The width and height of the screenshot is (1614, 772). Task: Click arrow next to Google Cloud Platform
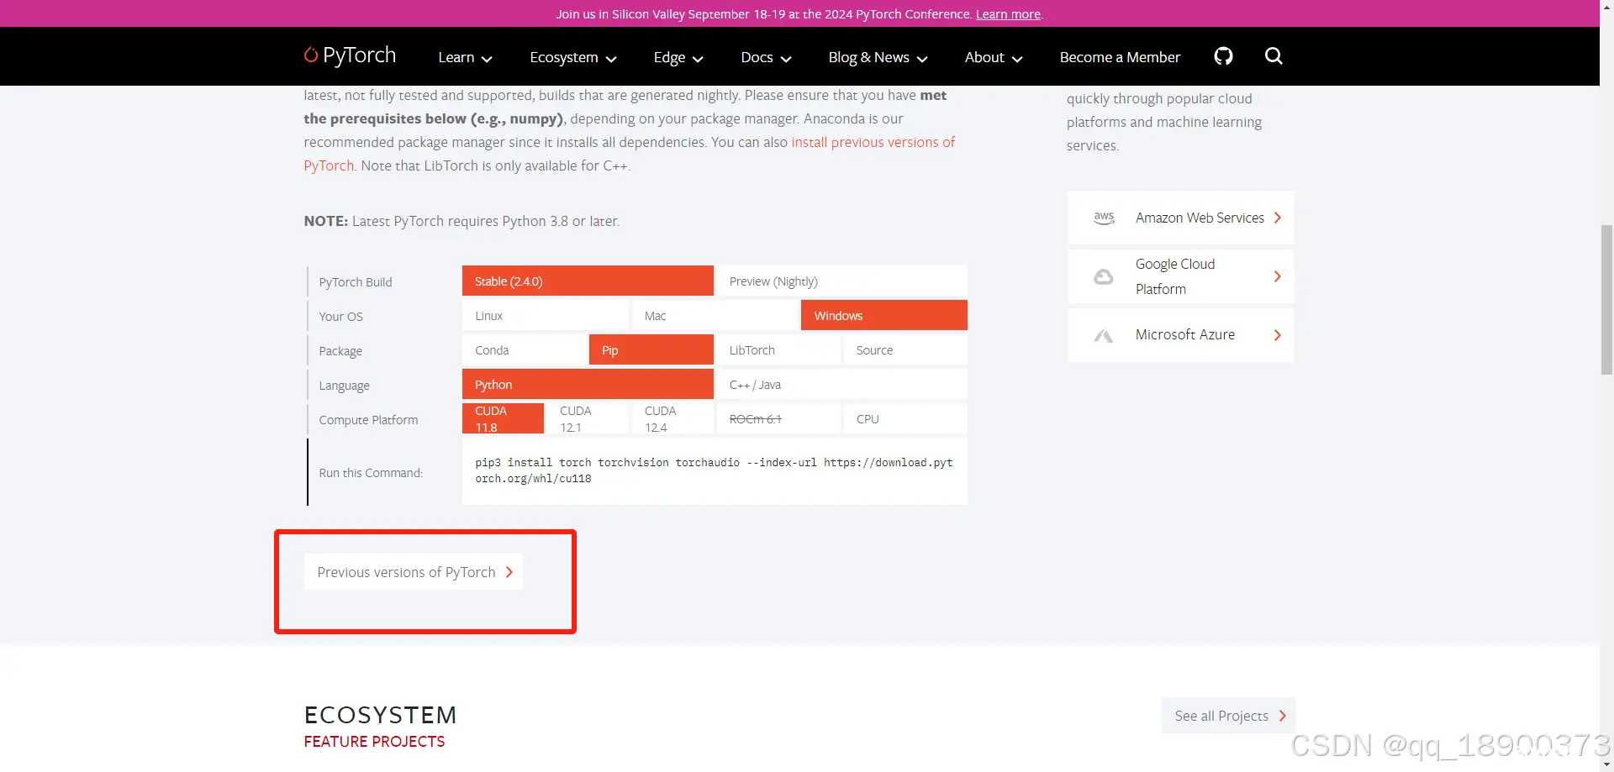[1278, 276]
